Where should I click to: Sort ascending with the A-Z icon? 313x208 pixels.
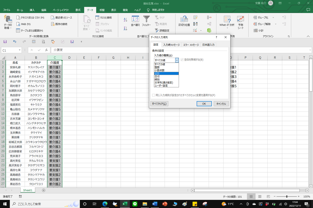point(125,20)
